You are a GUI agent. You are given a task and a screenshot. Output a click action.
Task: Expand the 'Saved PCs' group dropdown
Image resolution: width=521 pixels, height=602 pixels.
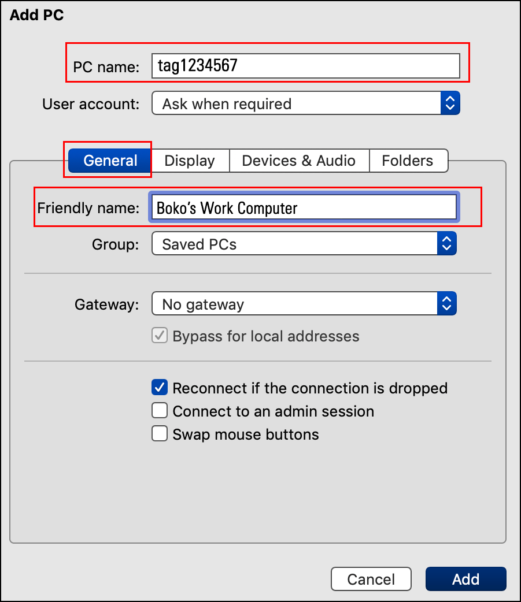pyautogui.click(x=295, y=244)
